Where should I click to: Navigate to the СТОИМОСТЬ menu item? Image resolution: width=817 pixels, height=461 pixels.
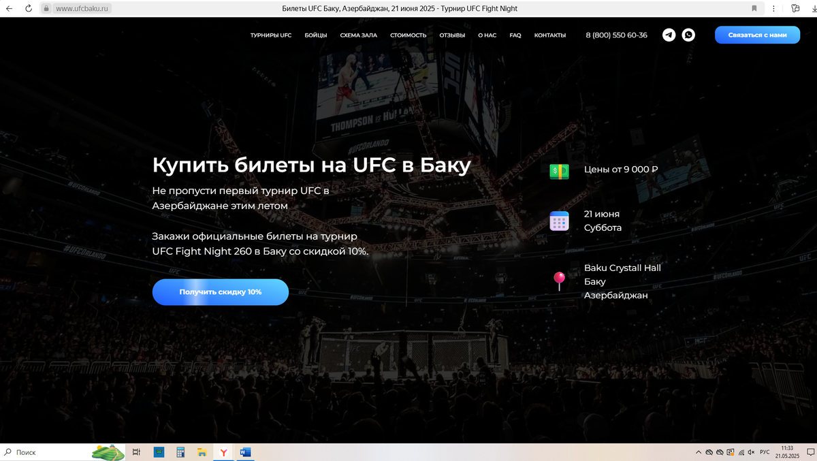point(408,35)
